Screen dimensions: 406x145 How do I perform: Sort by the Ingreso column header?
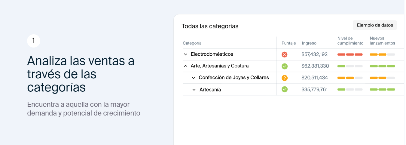309,43
